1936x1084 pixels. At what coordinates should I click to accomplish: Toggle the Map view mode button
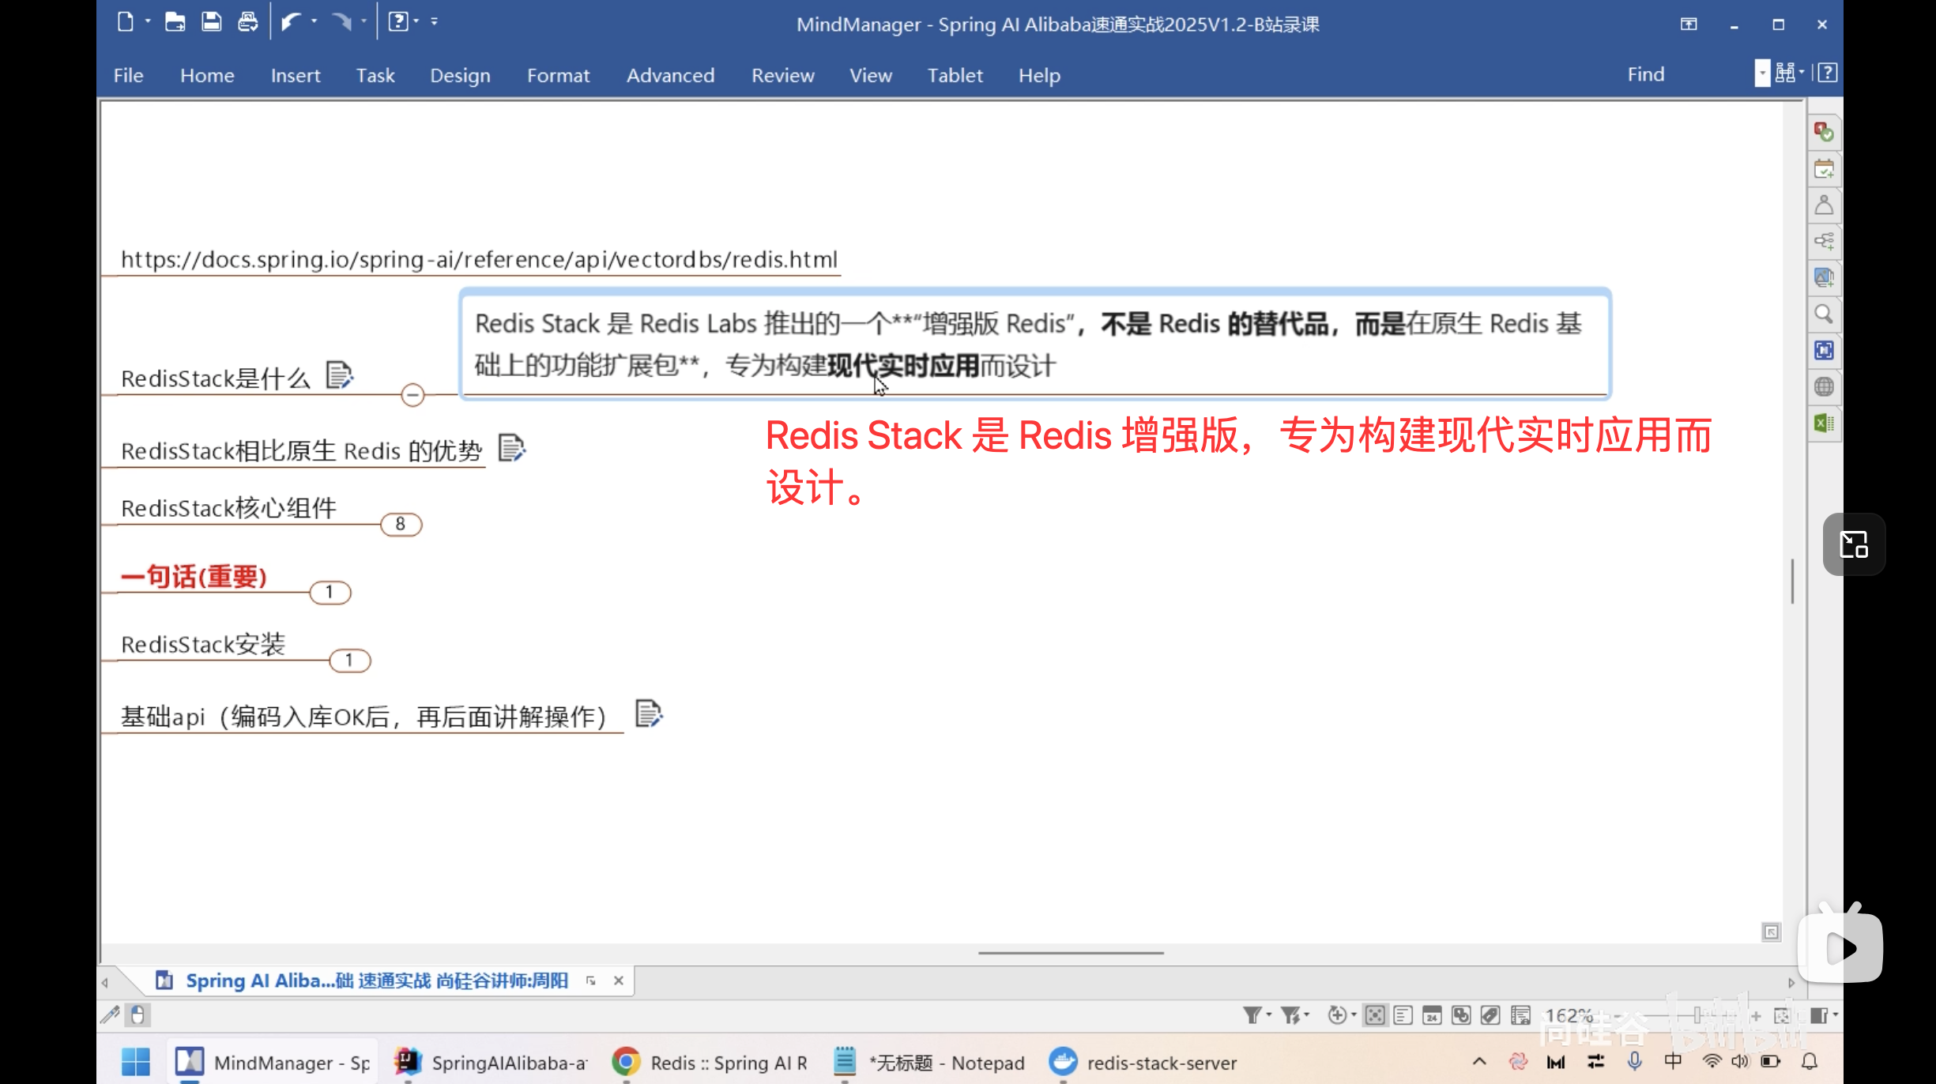[x=1375, y=1015]
